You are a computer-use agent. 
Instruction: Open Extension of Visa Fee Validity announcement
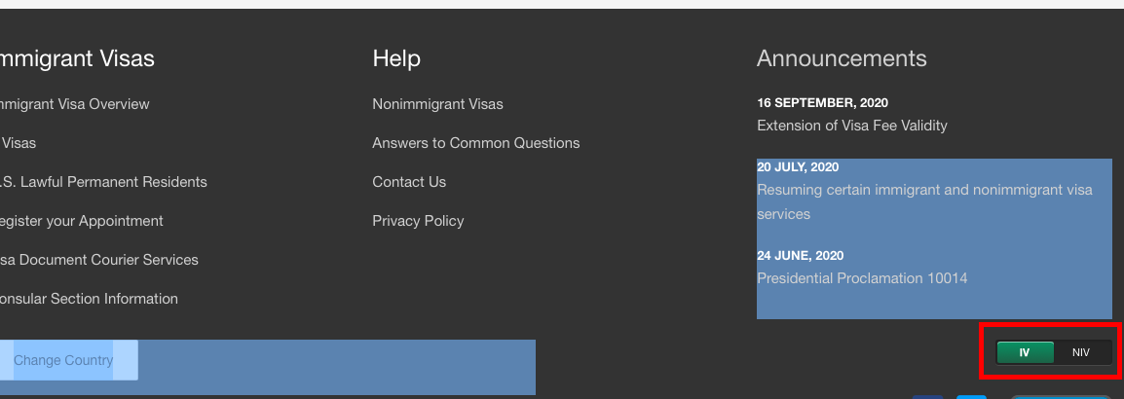[x=851, y=126]
